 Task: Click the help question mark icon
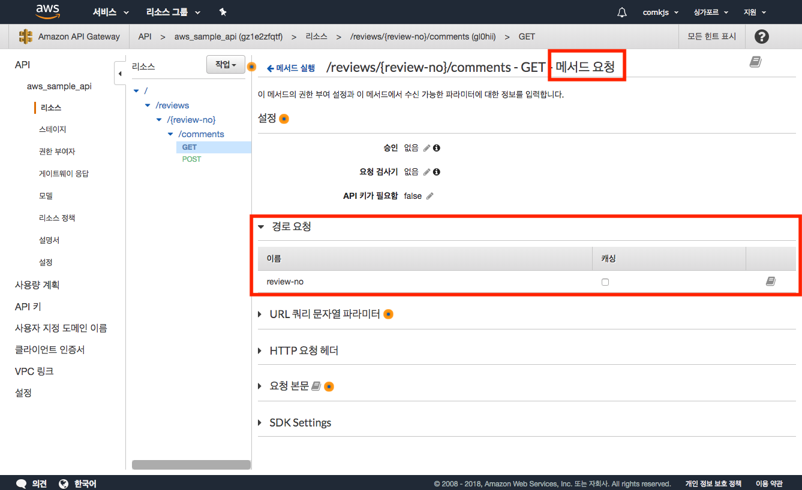pos(761,37)
